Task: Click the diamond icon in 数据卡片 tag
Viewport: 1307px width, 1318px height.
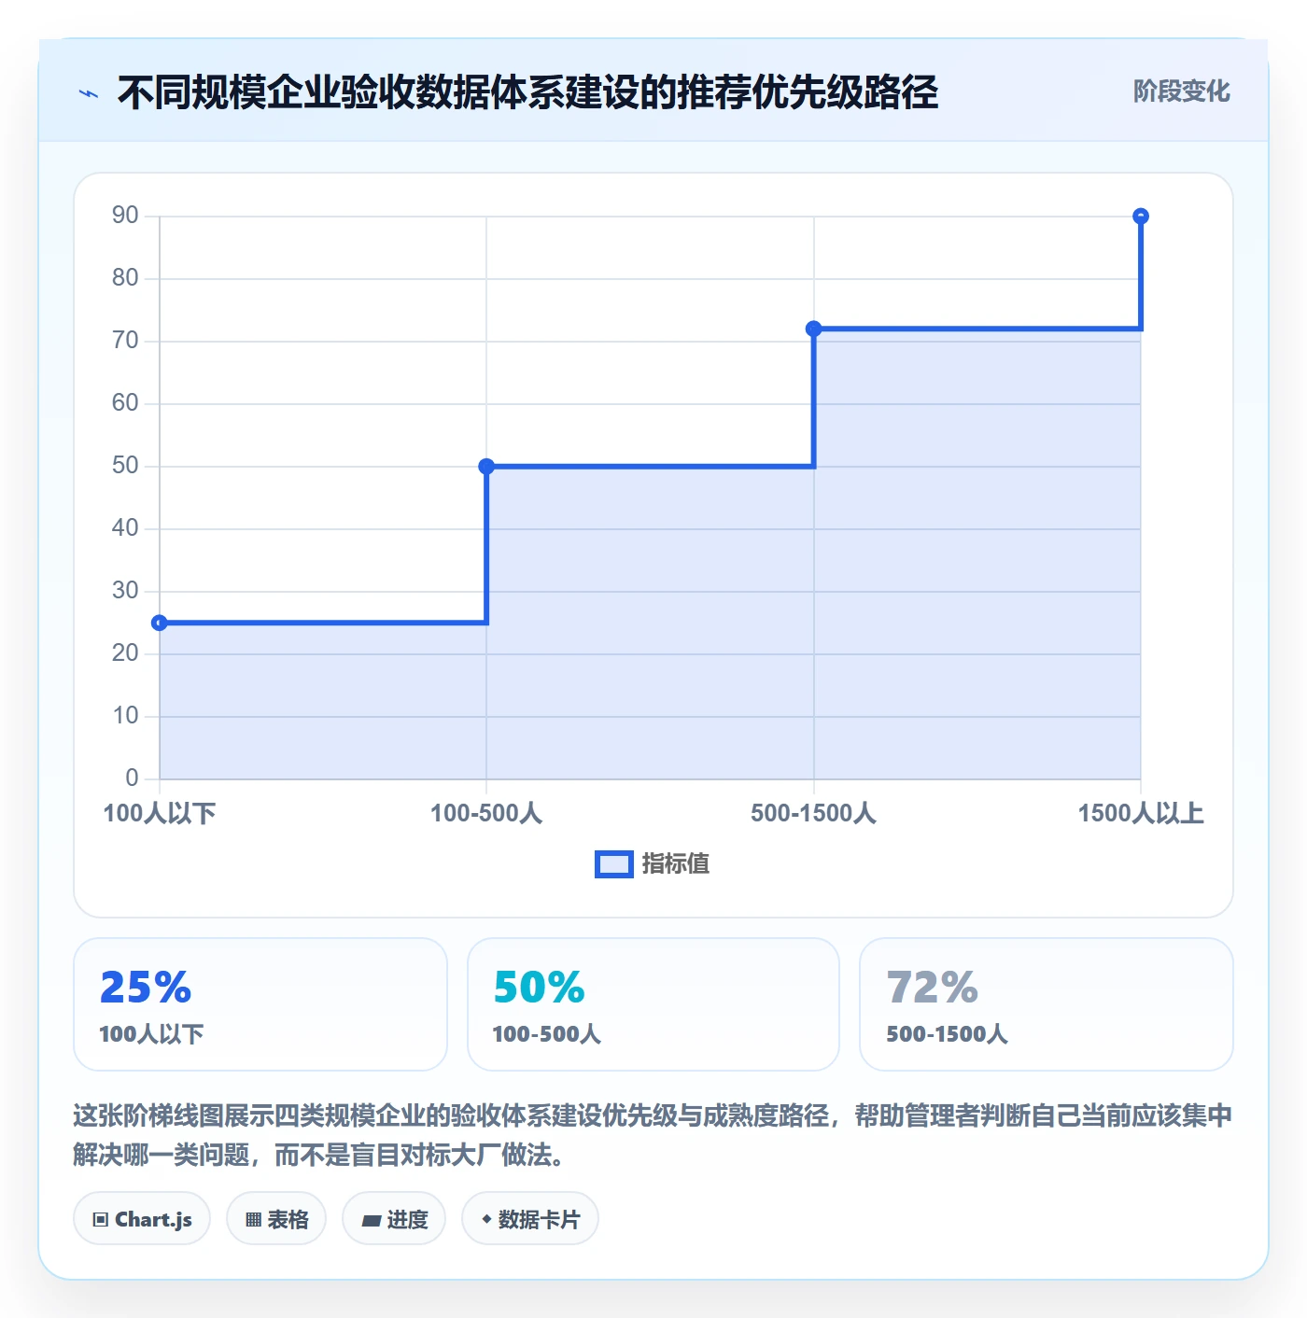Action: coord(486,1219)
